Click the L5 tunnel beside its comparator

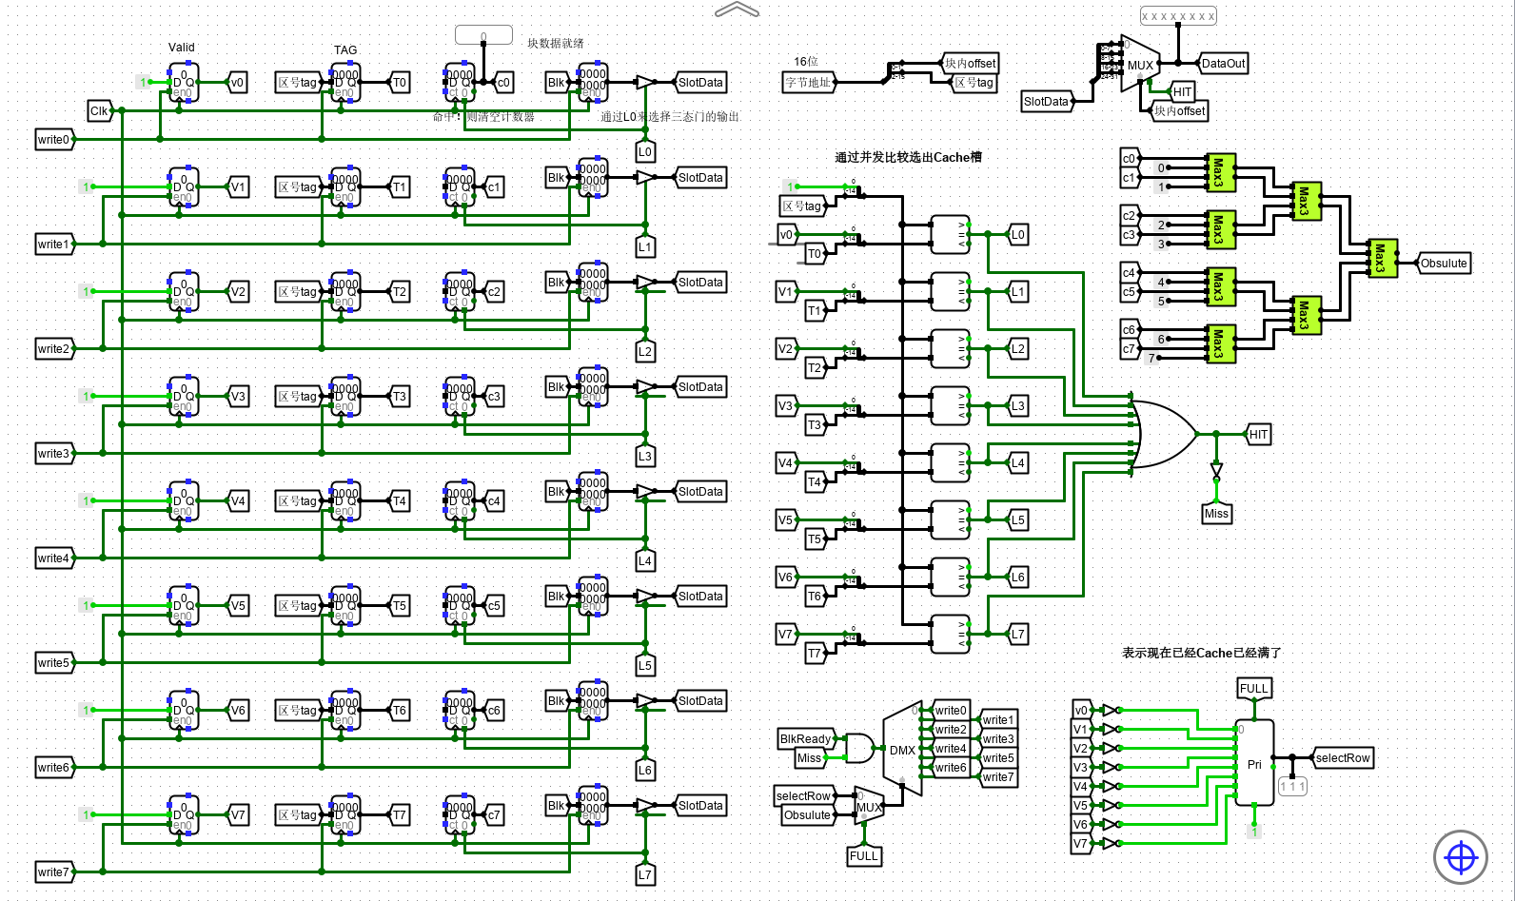click(1017, 520)
